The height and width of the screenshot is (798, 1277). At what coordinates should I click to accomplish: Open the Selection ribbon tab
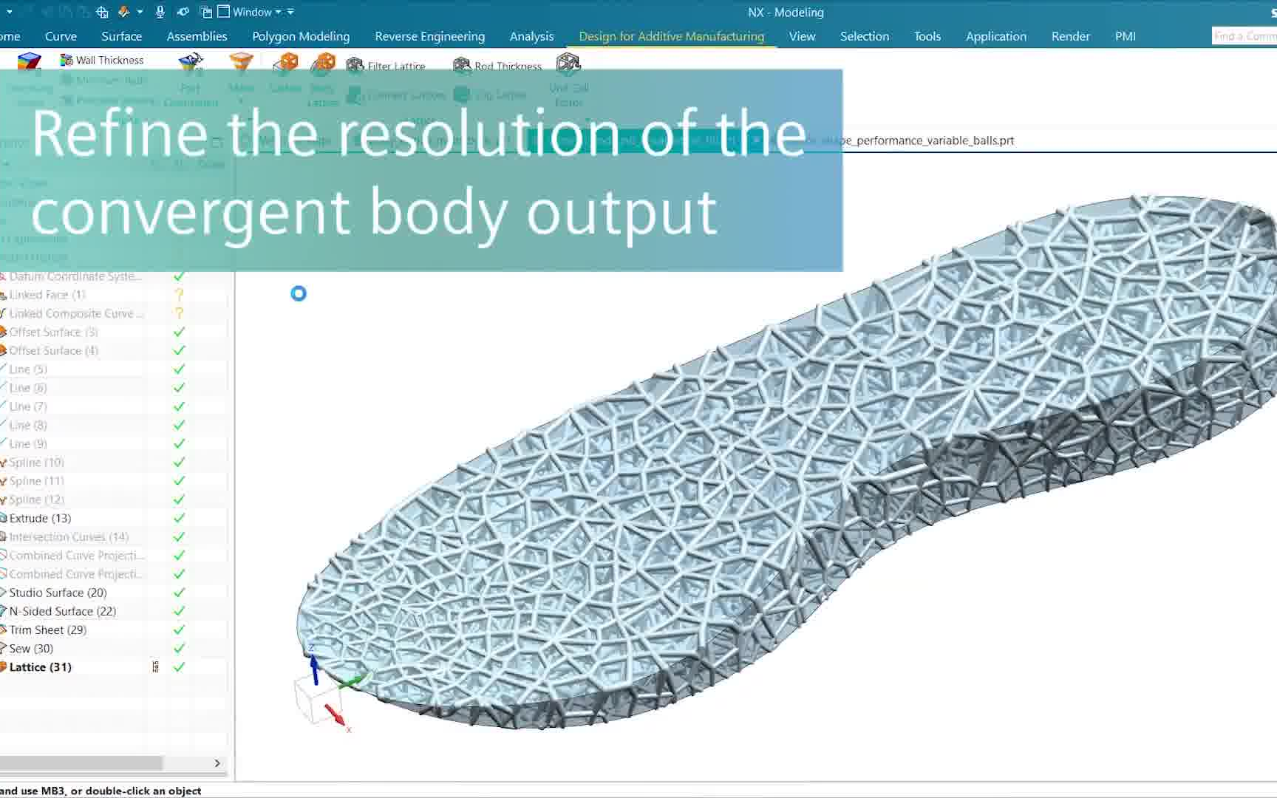864,36
